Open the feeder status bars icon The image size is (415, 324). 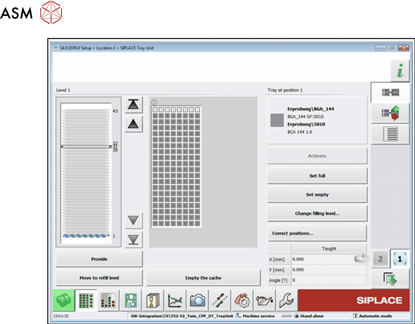(108, 300)
